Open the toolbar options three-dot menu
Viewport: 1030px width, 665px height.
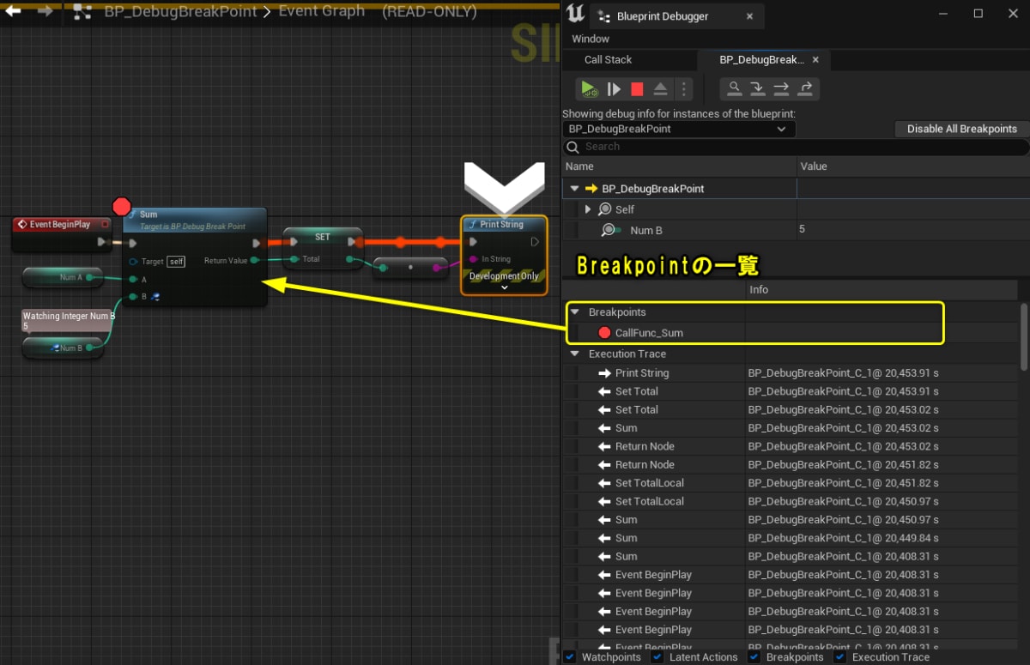coord(683,88)
